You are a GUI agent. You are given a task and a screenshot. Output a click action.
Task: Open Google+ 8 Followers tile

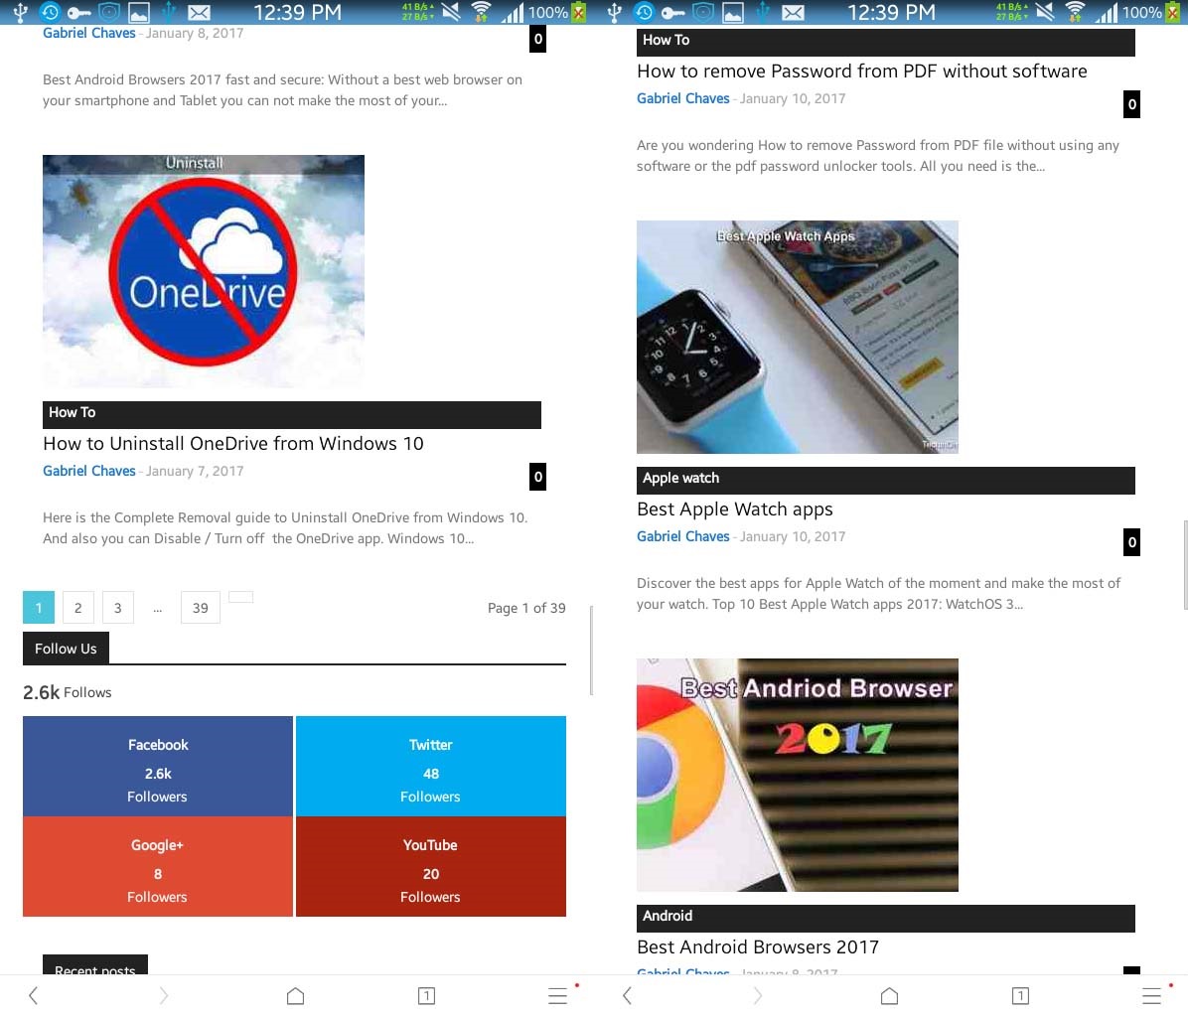click(x=158, y=866)
